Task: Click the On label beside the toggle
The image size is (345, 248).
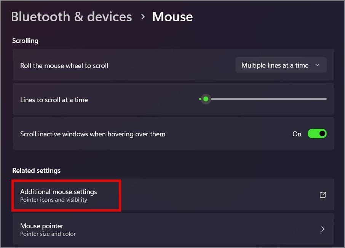Action: 297,134
